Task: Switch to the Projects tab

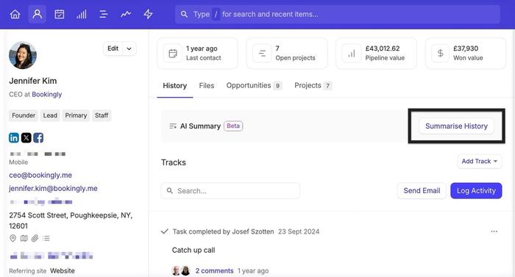Action: coord(313,86)
